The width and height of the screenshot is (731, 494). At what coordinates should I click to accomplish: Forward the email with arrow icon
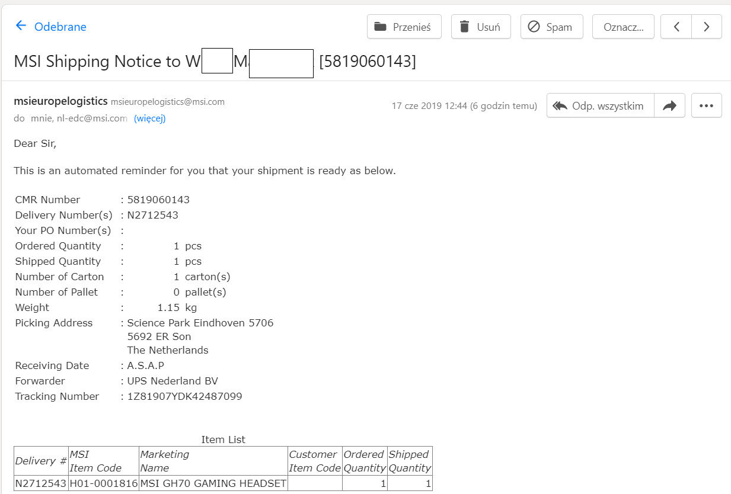point(670,105)
